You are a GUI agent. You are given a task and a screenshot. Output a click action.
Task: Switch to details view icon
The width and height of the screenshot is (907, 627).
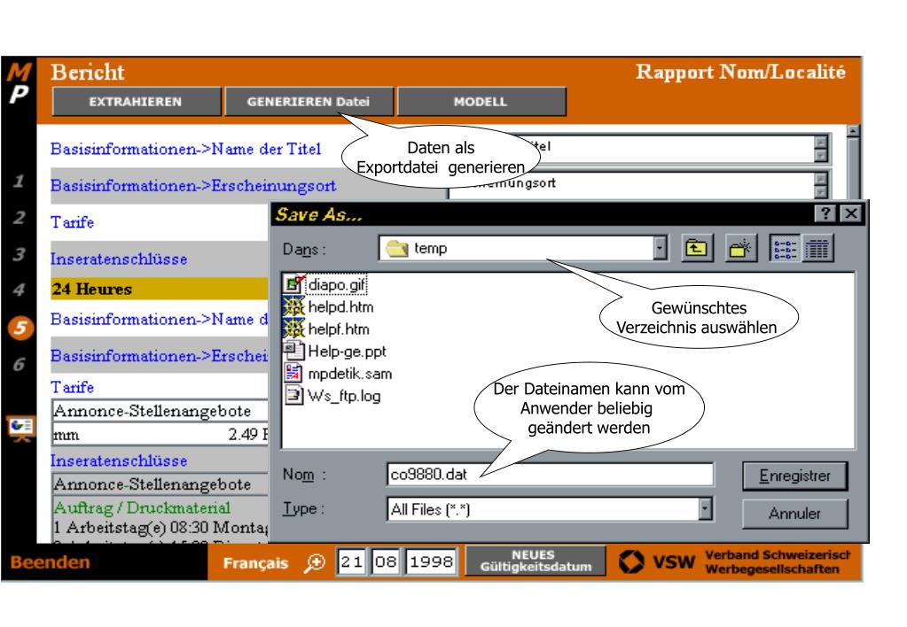(817, 249)
